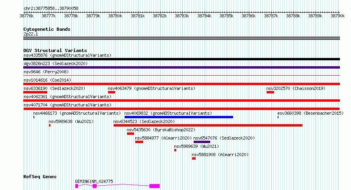Viewport: 351px width, 190px height.
Task: Select the tiny blue esv3660398 marker
Action: click(278, 117)
